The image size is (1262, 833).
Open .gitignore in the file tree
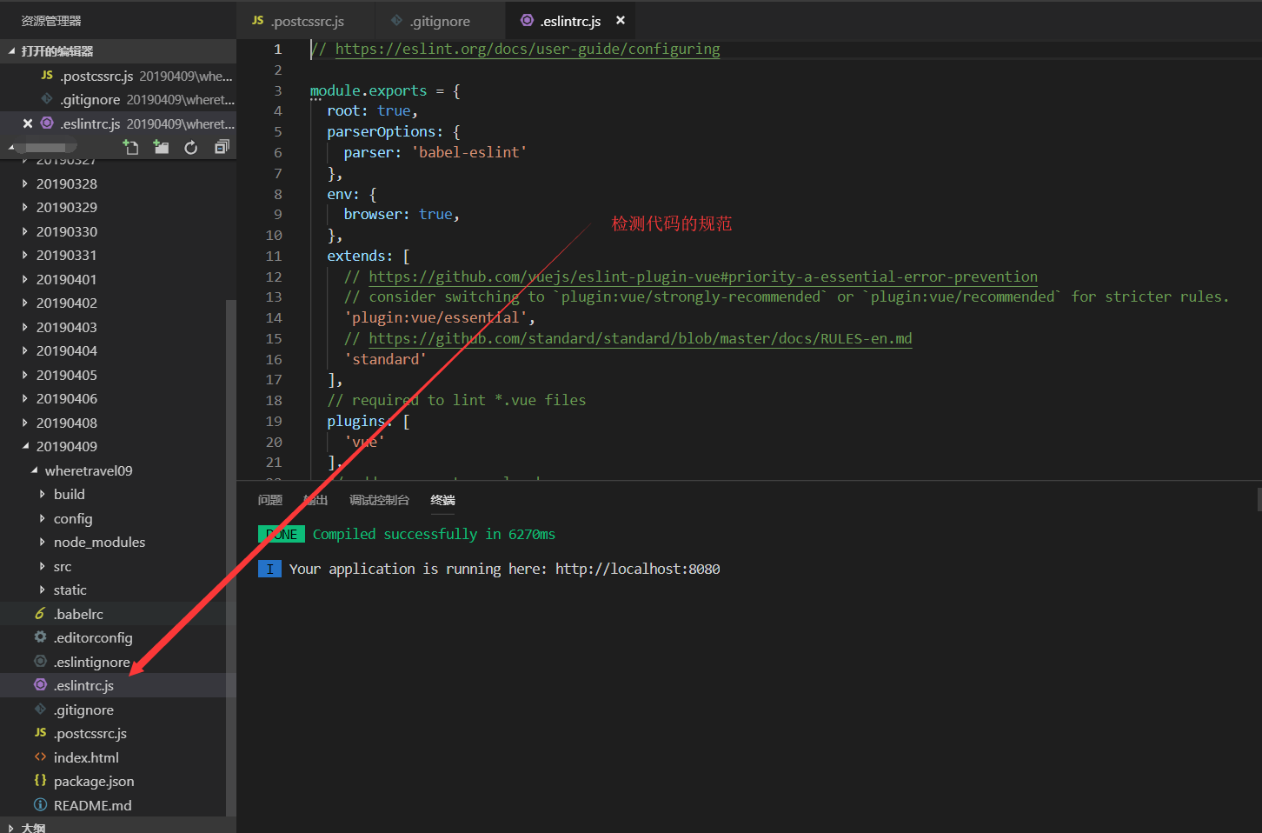118,710
